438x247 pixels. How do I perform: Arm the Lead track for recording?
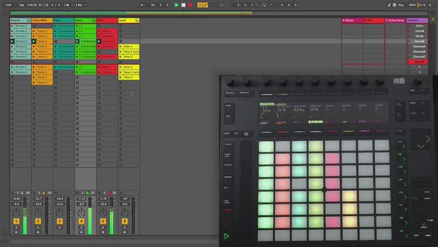(x=125, y=232)
